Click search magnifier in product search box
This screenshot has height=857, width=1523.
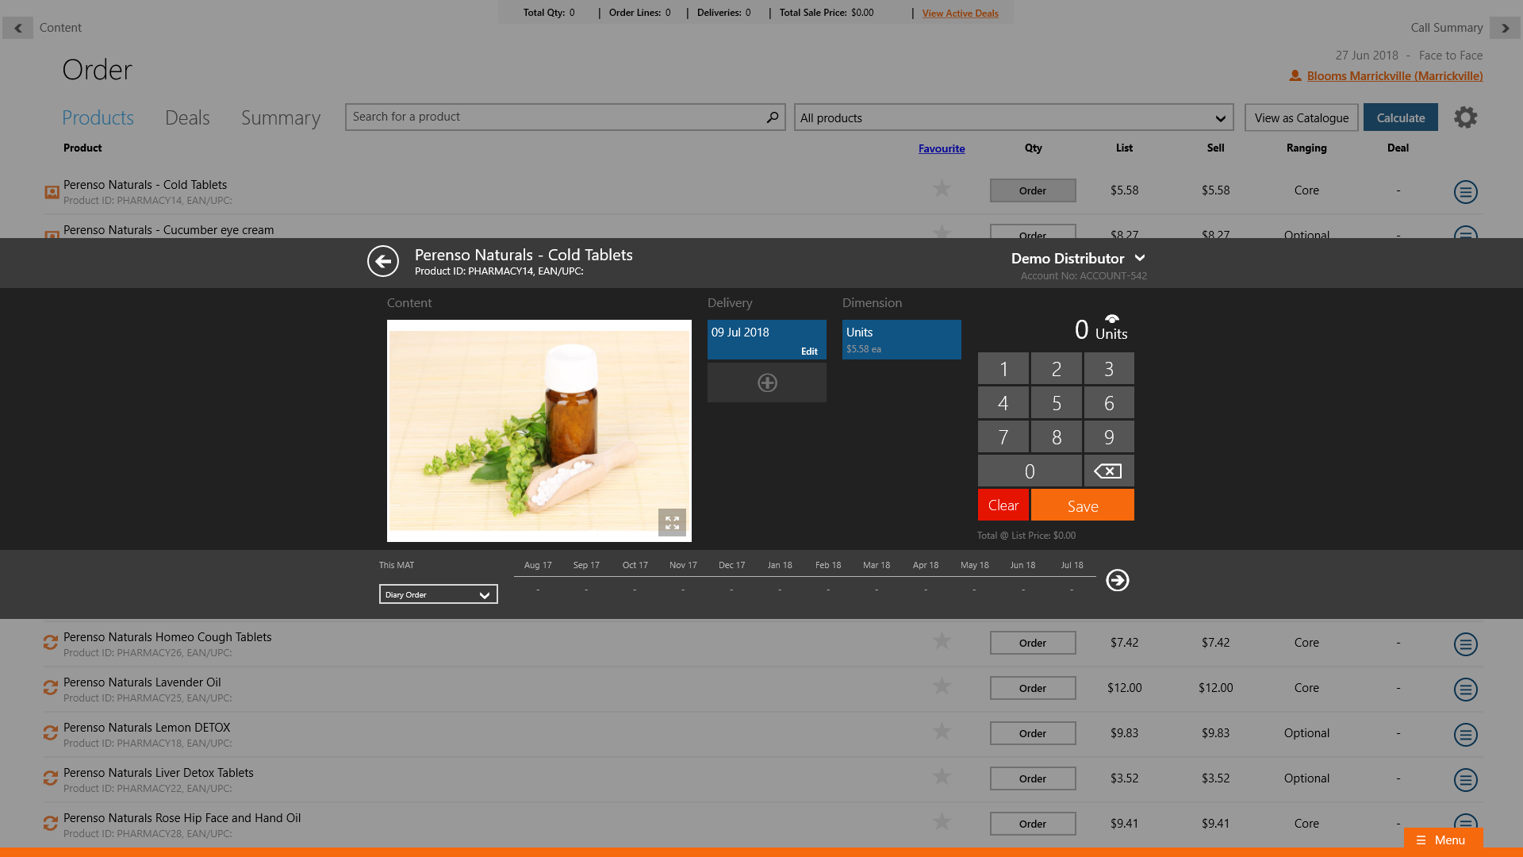773,117
